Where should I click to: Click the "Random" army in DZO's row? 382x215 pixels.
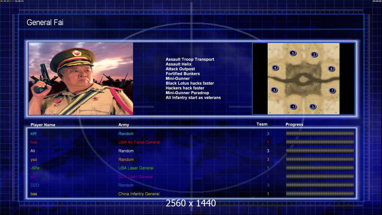tap(126, 185)
